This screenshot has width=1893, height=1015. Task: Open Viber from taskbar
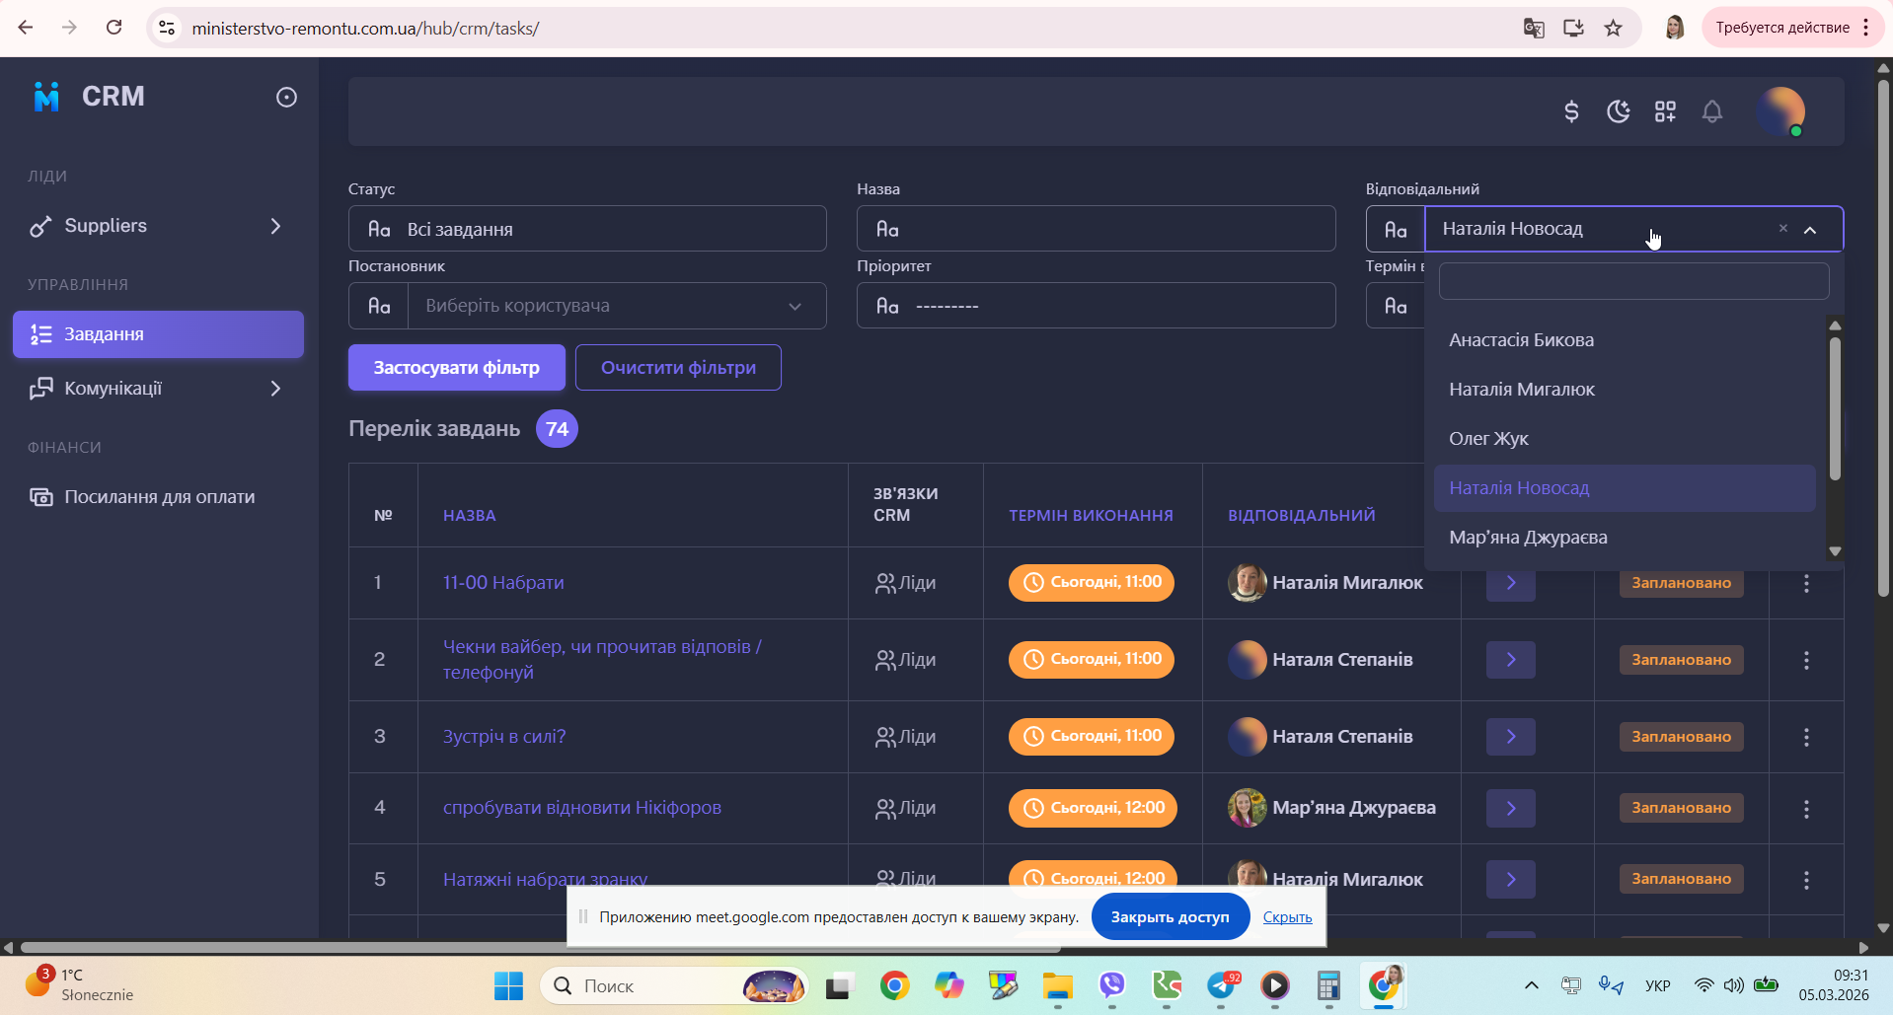click(1112, 985)
